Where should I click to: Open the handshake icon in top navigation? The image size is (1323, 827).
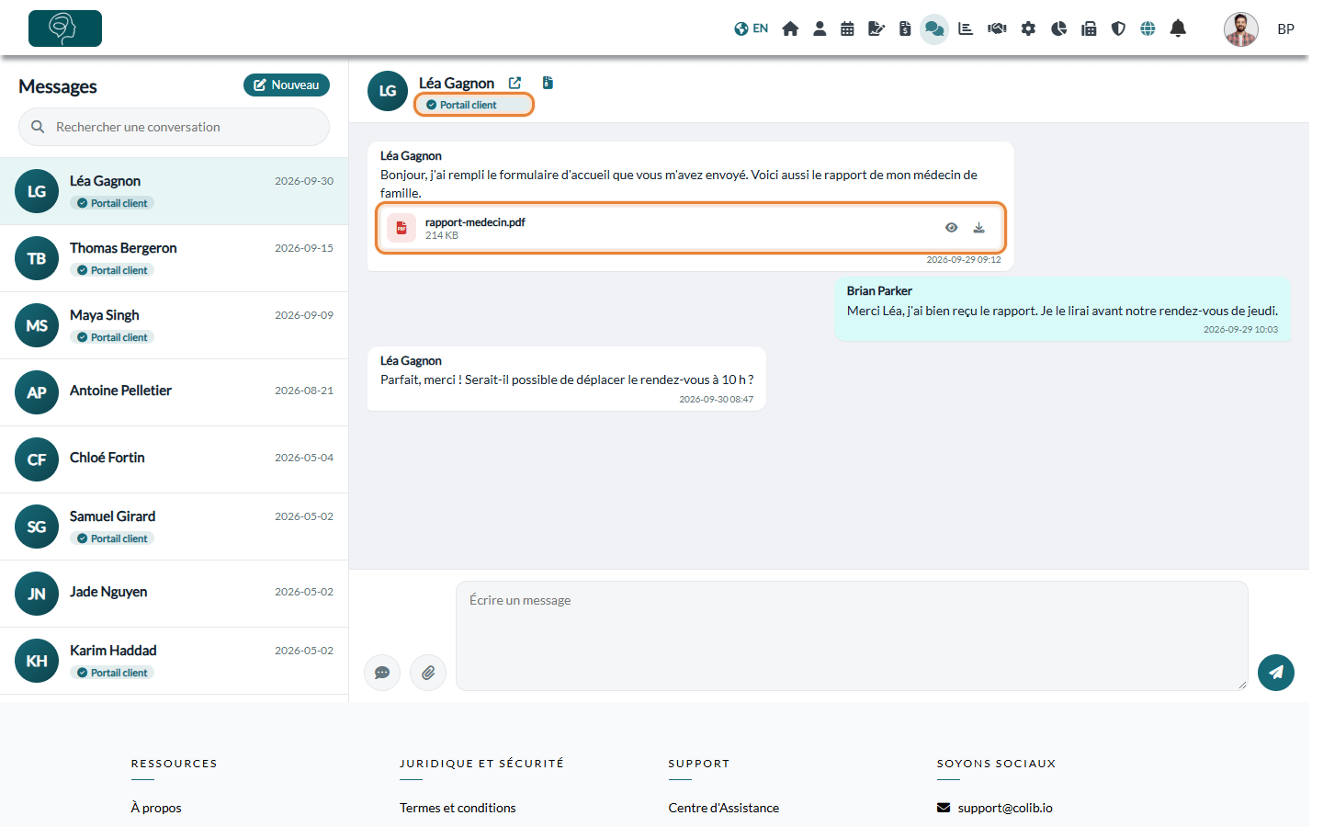coord(997,28)
